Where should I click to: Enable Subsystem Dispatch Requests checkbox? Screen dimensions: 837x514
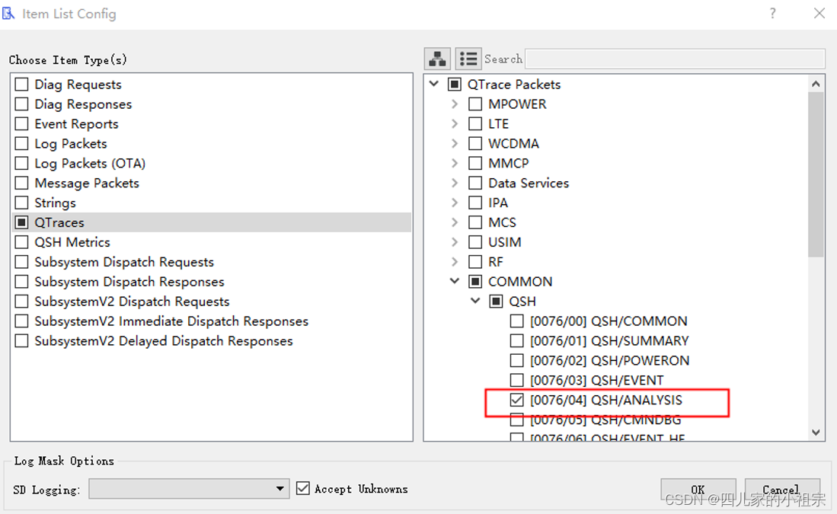click(22, 262)
